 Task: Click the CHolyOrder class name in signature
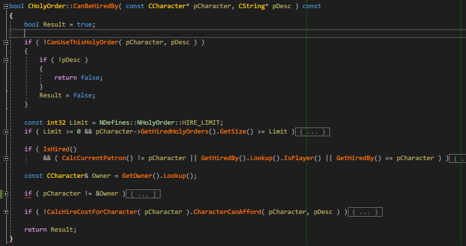pyautogui.click(x=46, y=6)
